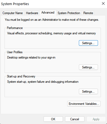
Task: Go to the System Protection tab
Action: [x=69, y=13]
